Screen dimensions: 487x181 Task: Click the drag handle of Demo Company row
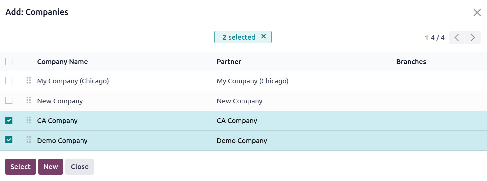(x=29, y=140)
